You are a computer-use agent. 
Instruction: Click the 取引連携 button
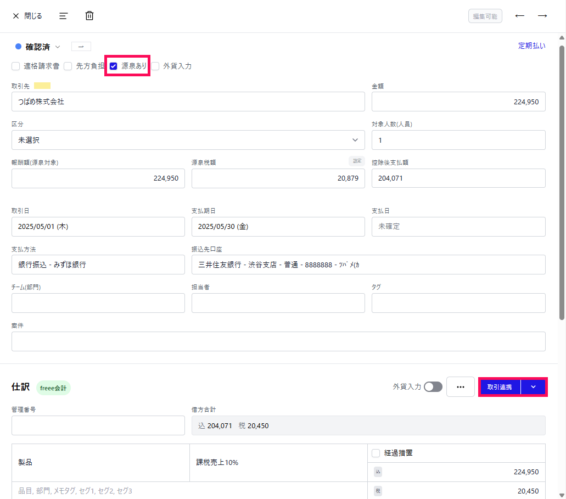click(500, 387)
